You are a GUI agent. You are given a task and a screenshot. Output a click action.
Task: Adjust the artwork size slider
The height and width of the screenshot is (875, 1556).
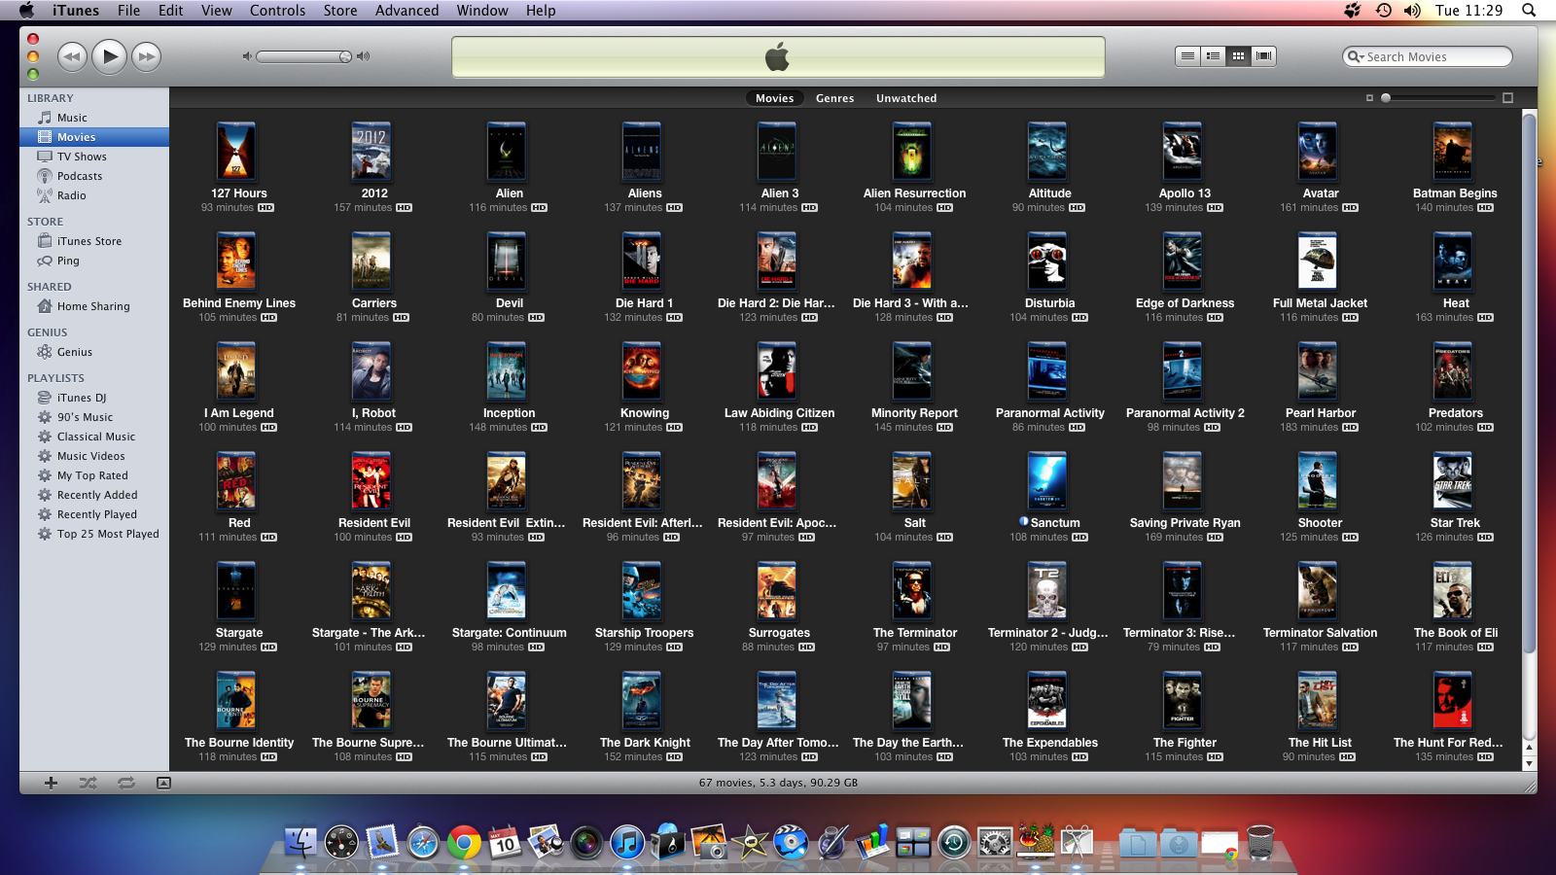[x=1437, y=98]
